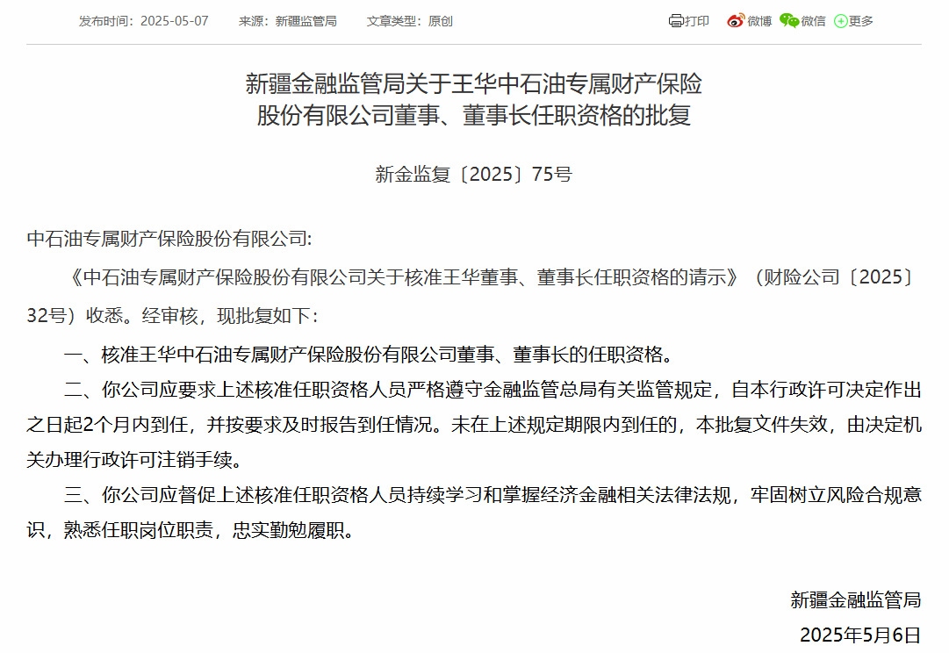Click the printer icon

pyautogui.click(x=675, y=21)
